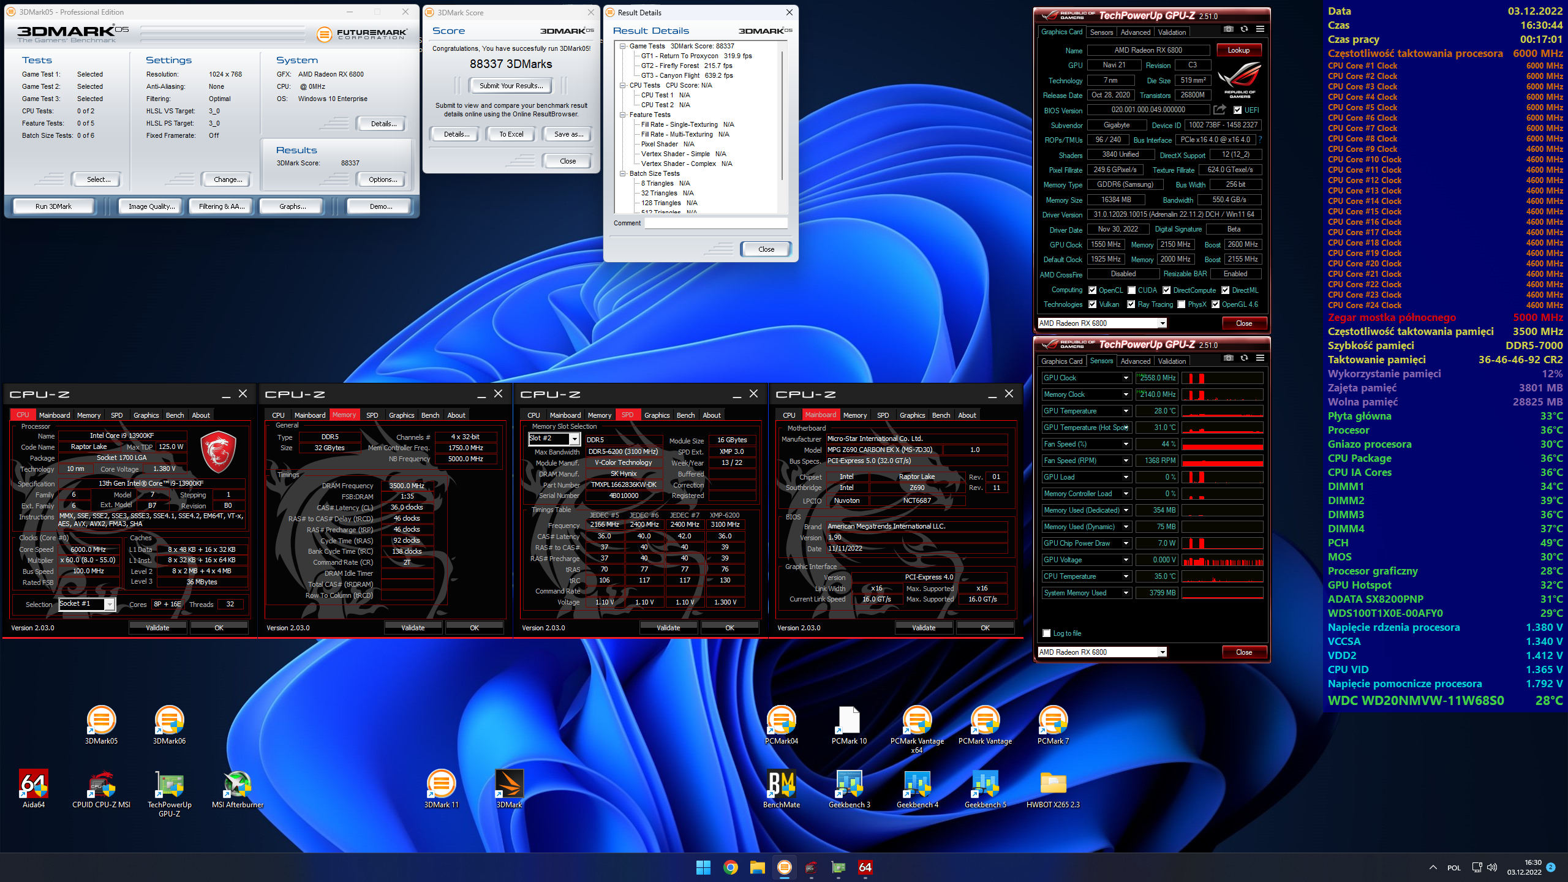Open Google Chrome from the taskbar
The height and width of the screenshot is (882, 1568).
[730, 867]
